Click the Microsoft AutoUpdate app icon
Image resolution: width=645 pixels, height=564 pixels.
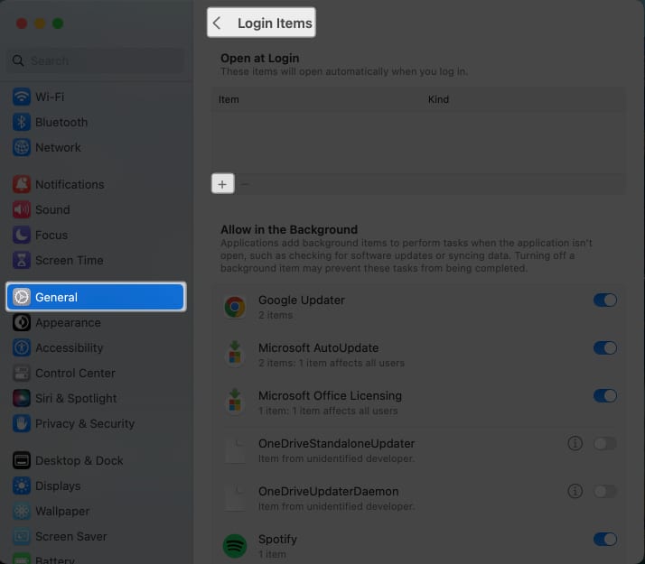[x=235, y=352]
